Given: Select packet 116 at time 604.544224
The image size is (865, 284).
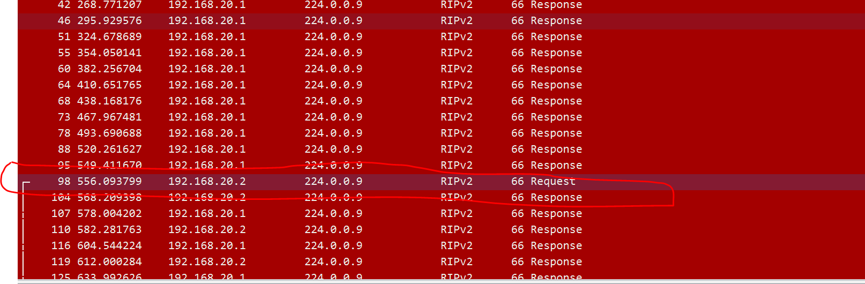Looking at the screenshot, I should tap(441, 246).
